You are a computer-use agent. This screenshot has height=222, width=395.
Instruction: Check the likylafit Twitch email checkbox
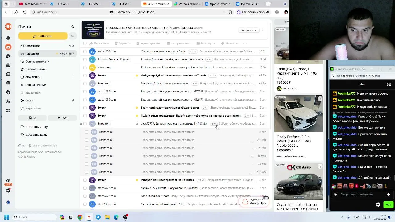point(85,116)
